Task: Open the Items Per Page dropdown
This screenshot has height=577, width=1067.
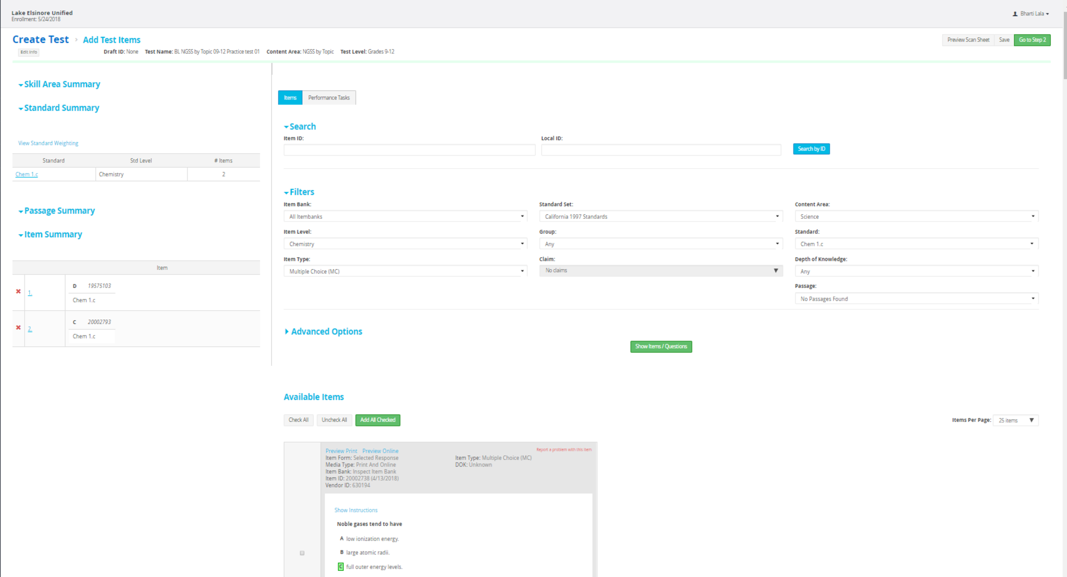Action: (1015, 420)
